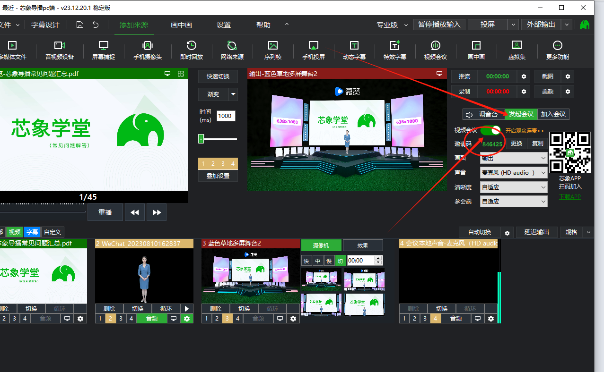The width and height of the screenshot is (604, 372).
Task: Click the transition time slider handle
Action: 201,139
